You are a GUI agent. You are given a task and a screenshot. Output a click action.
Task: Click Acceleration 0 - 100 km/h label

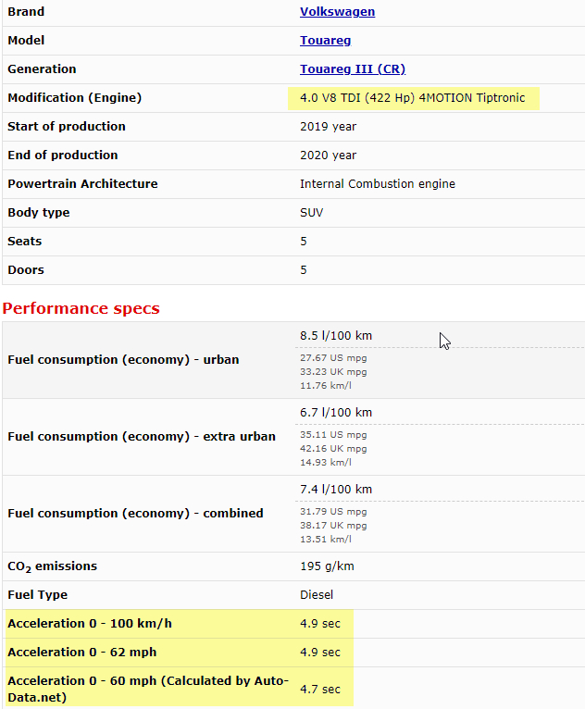point(90,624)
